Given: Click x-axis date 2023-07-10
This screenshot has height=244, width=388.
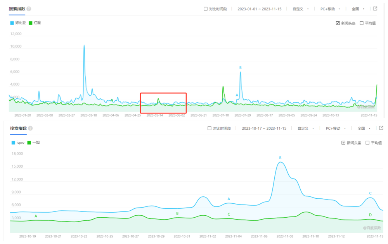Looking at the screenshot, I should (221, 115).
